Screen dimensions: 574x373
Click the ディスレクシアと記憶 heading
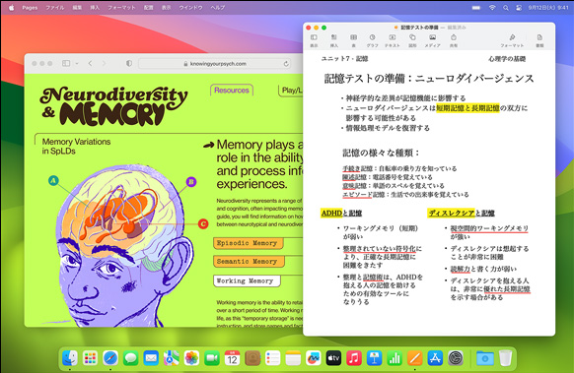462,213
